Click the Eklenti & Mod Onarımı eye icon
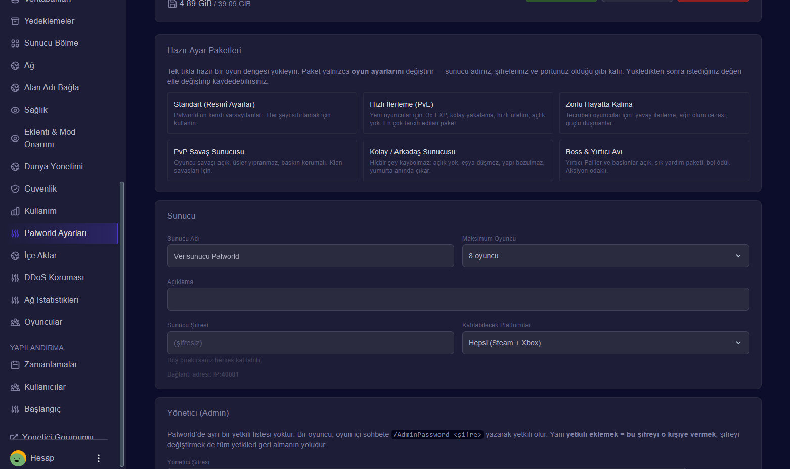The height and width of the screenshot is (469, 790). (x=15, y=138)
